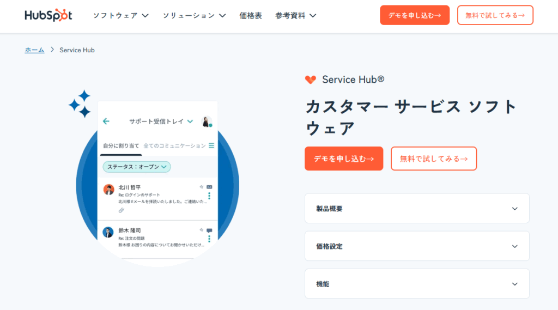Open the ソリューション menu
The height and width of the screenshot is (310, 558).
195,16
